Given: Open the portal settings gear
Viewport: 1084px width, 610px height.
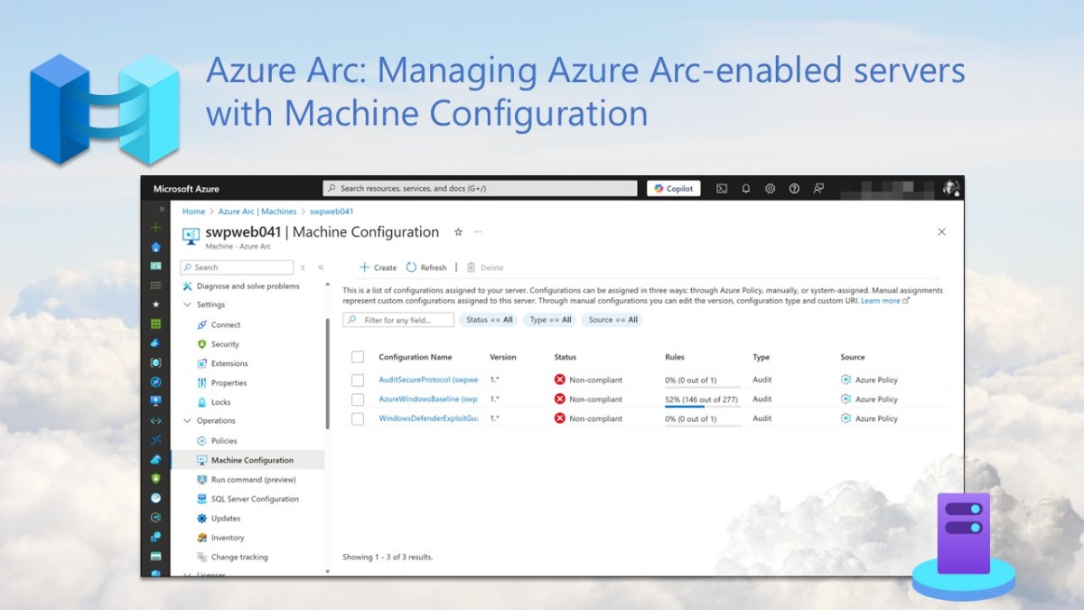Looking at the screenshot, I should tap(770, 188).
